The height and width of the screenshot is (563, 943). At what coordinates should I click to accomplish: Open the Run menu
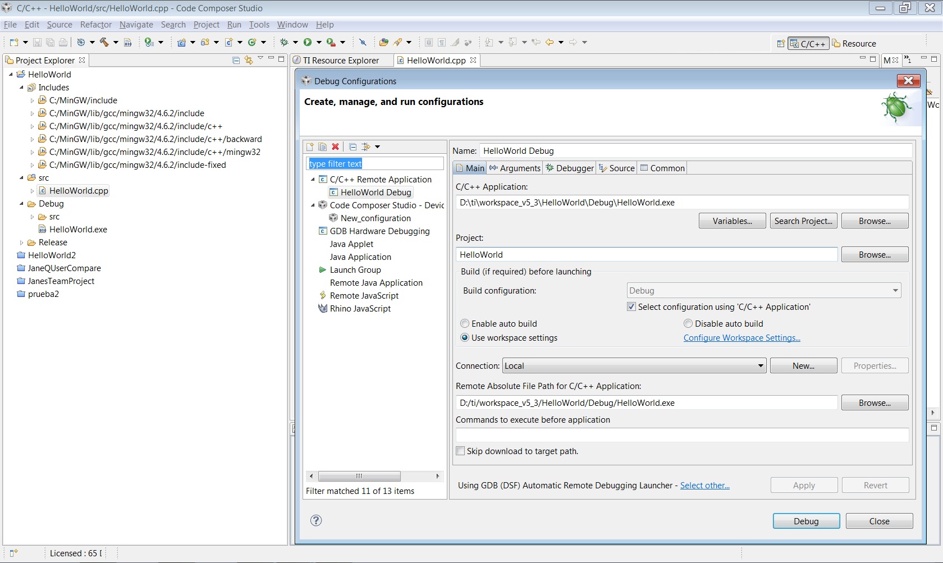click(234, 25)
